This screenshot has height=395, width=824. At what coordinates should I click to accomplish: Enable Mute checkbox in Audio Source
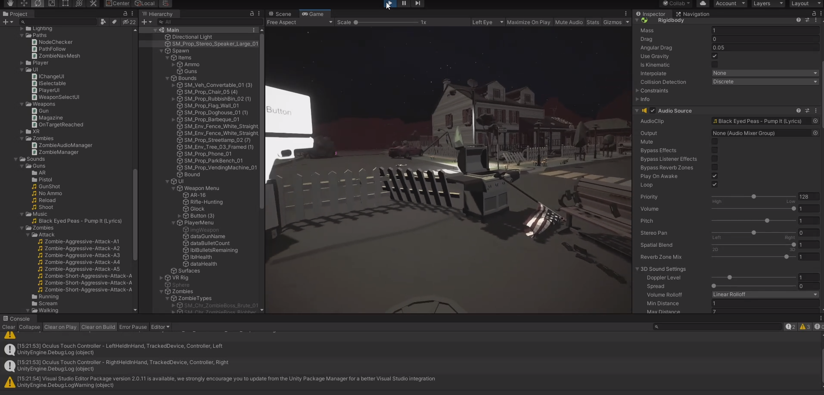(x=715, y=142)
